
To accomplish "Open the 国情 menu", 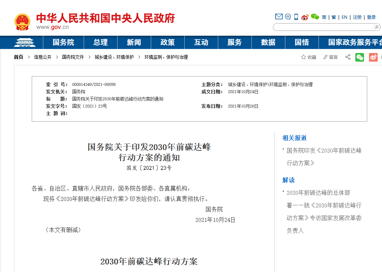I will 302,43.
